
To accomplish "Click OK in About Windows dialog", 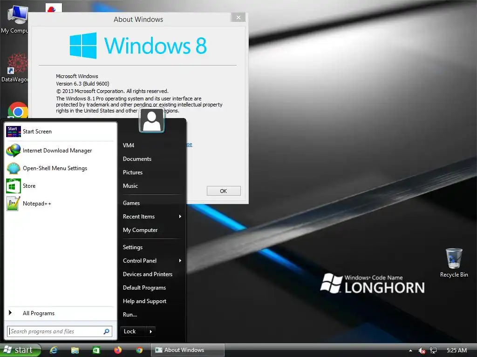I will point(224,191).
